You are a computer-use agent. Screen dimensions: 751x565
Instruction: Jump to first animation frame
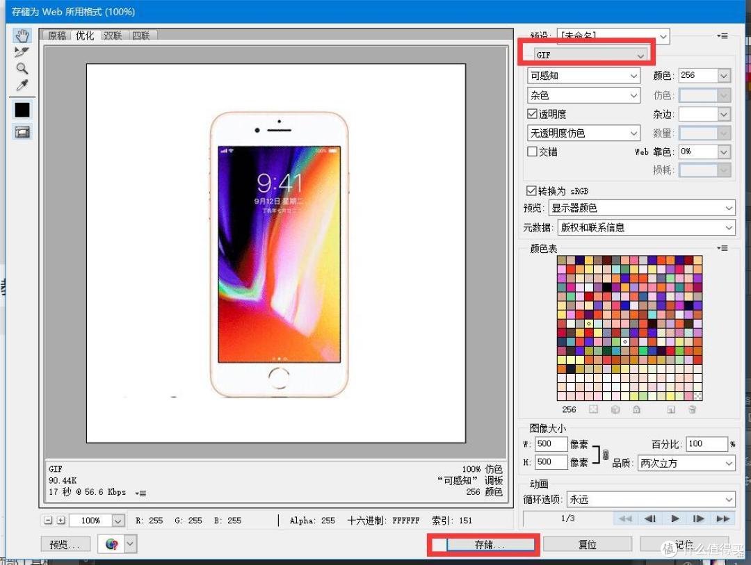coord(625,518)
